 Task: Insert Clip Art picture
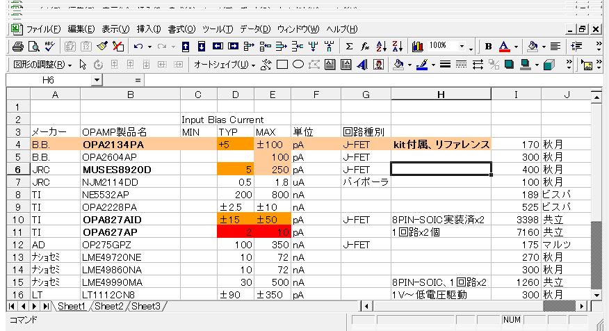pyautogui.click(x=378, y=65)
